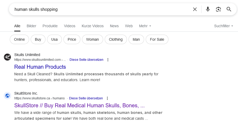The width and height of the screenshot is (238, 125).
Task: Select the Alle tab
Action: pyautogui.click(x=17, y=26)
